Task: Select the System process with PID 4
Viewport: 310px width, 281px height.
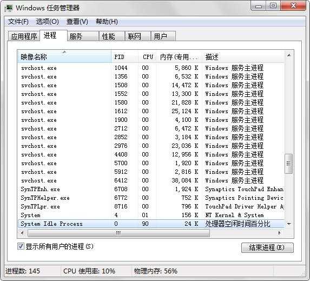Action: point(151,215)
